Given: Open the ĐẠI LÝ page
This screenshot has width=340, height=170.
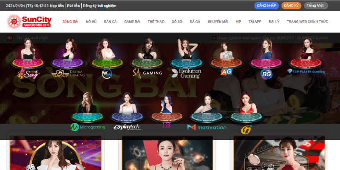Looking at the screenshot, I should point(274,22).
